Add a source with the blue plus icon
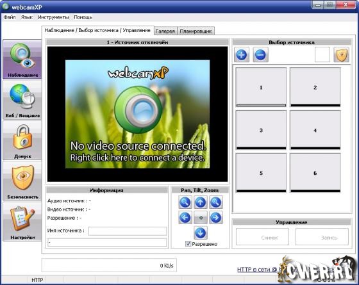The image size is (359, 285). pyautogui.click(x=242, y=55)
